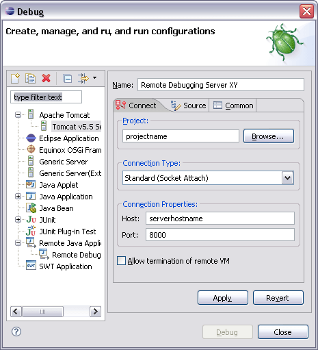Click the Revert button
Image resolution: width=318 pixels, height=350 pixels.
(x=278, y=298)
